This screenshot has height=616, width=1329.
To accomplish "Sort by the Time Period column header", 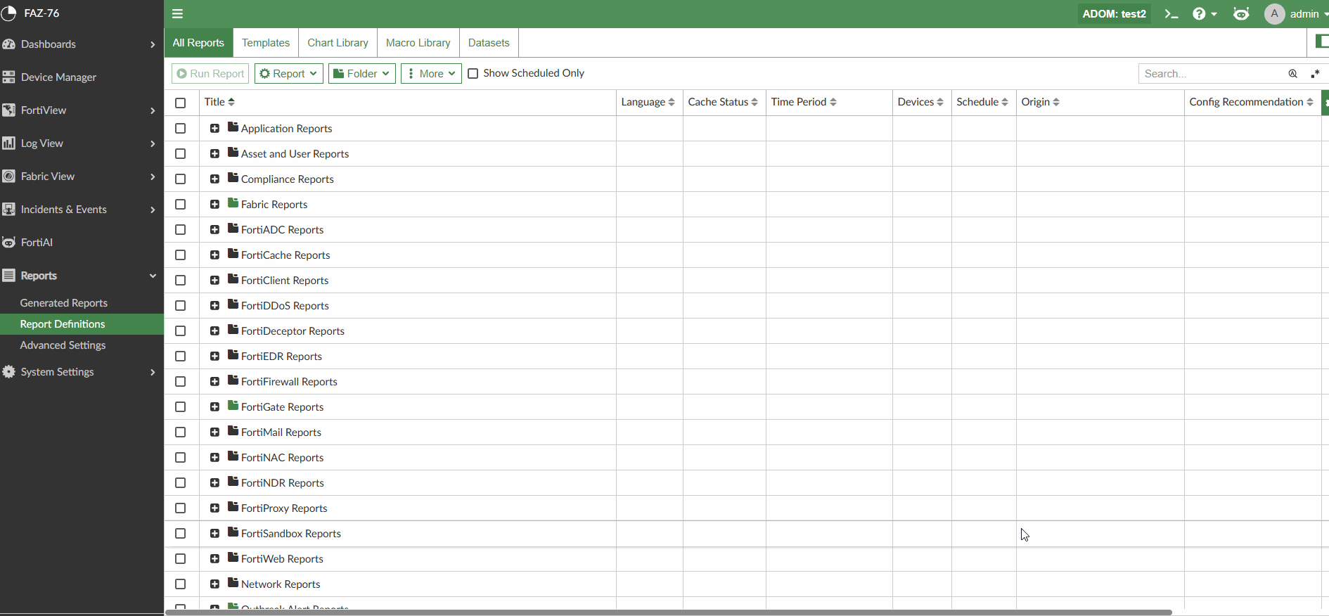I will (804, 102).
